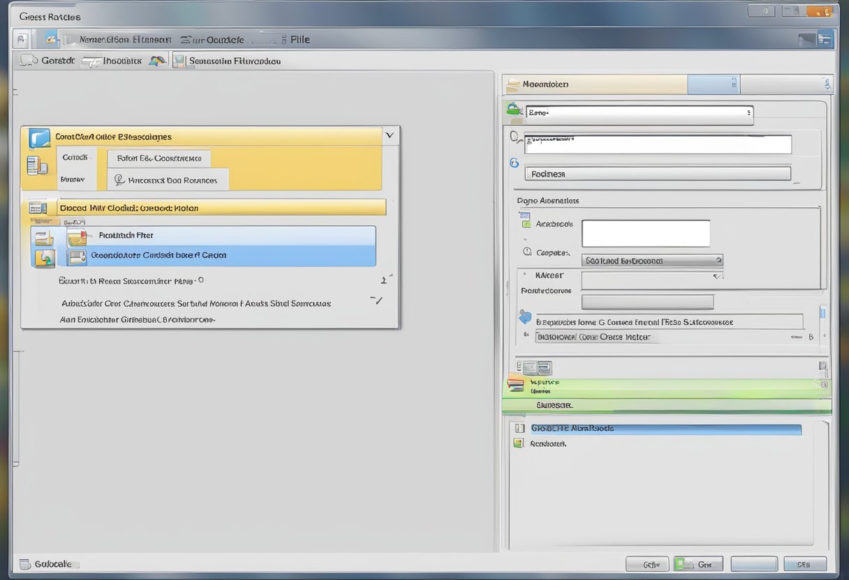Click the blue highlight segment in the panel header
849x580 pixels.
[714, 84]
